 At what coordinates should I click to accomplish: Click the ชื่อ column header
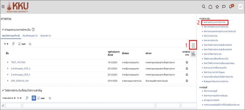point(7,53)
